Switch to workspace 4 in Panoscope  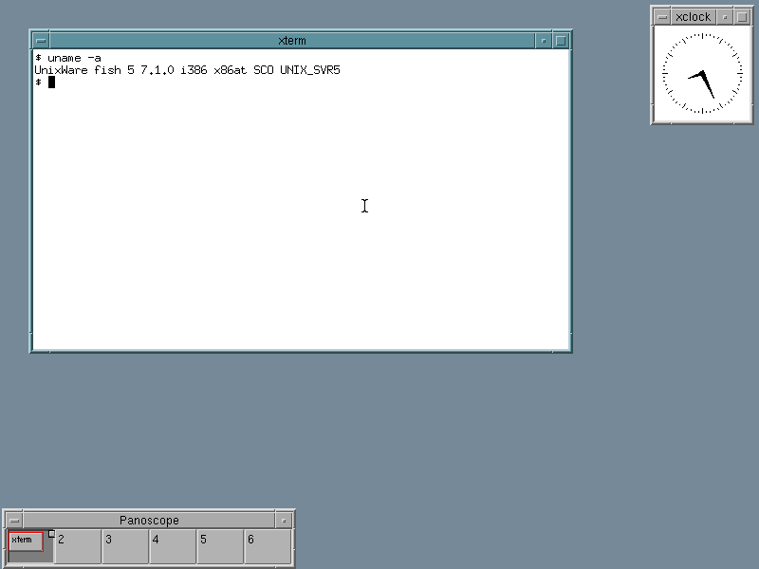coord(173,546)
